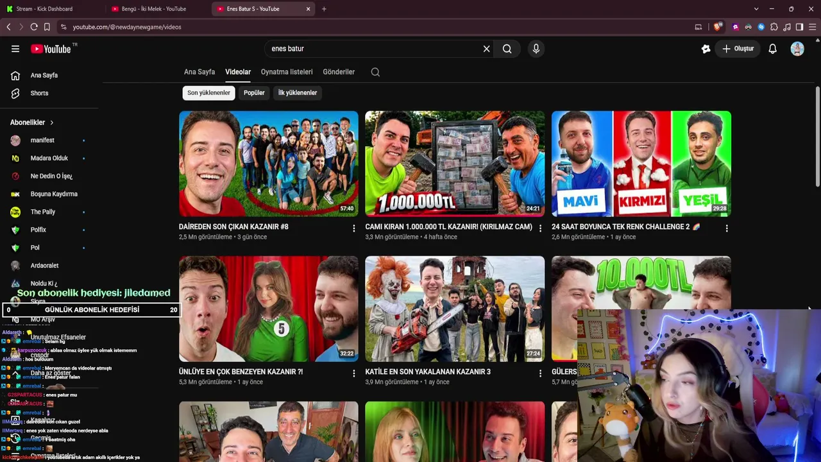
Task: Sort videos by 'İlk yüklenenler'
Action: [x=298, y=93]
